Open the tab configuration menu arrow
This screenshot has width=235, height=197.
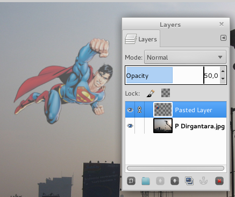click(223, 38)
